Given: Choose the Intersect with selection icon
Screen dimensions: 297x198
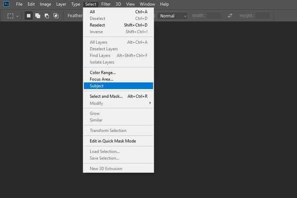Looking at the screenshot, I should click(56, 16).
